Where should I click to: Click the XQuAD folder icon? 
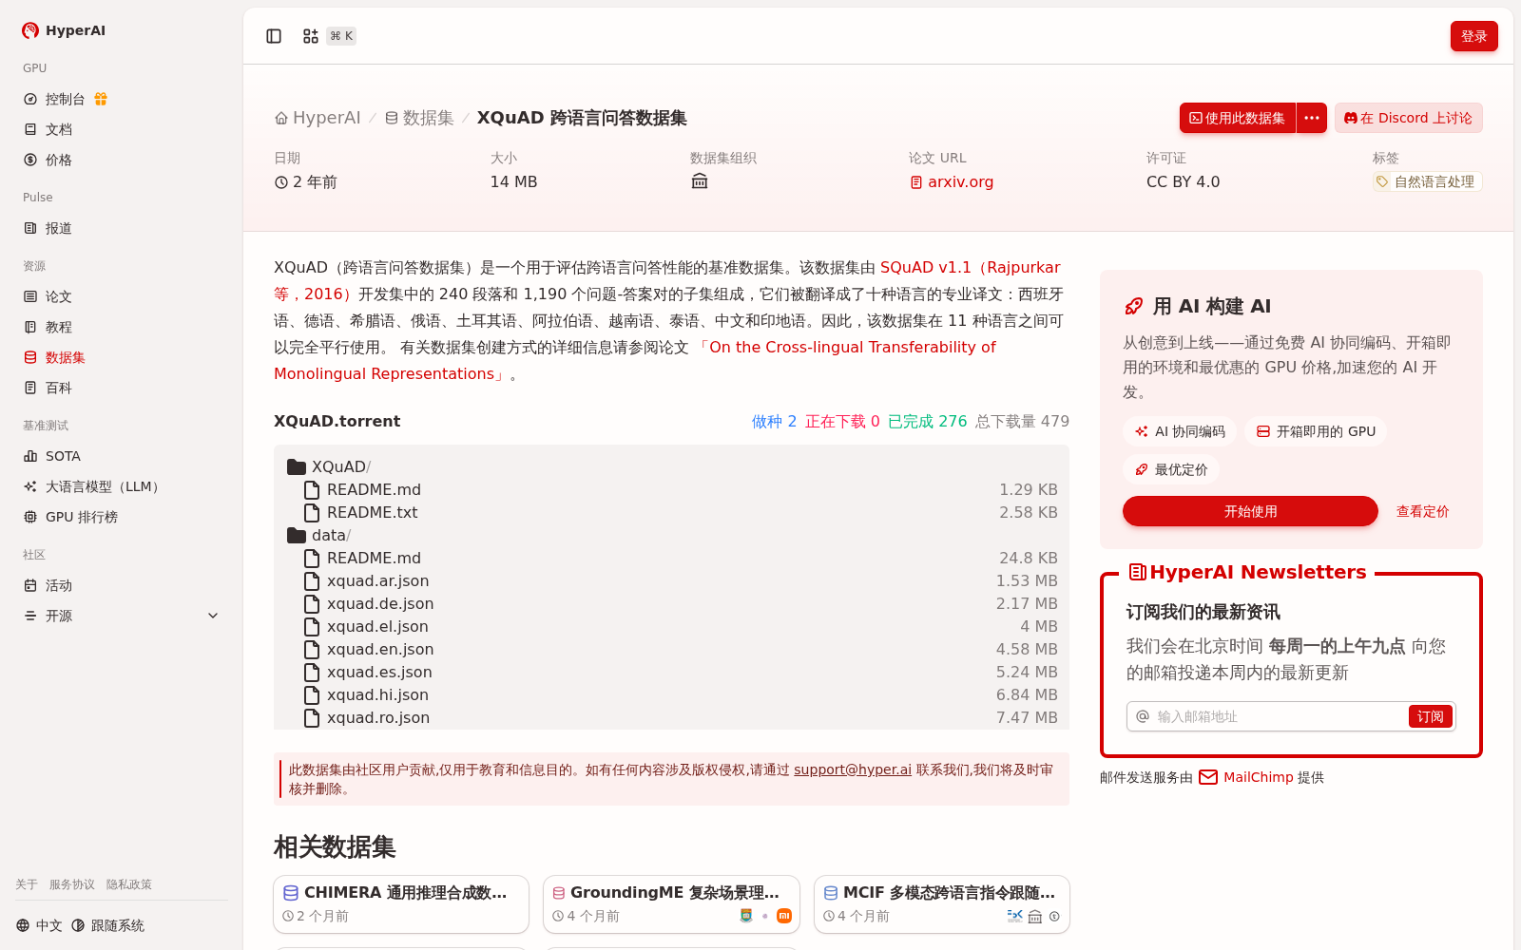point(297,466)
